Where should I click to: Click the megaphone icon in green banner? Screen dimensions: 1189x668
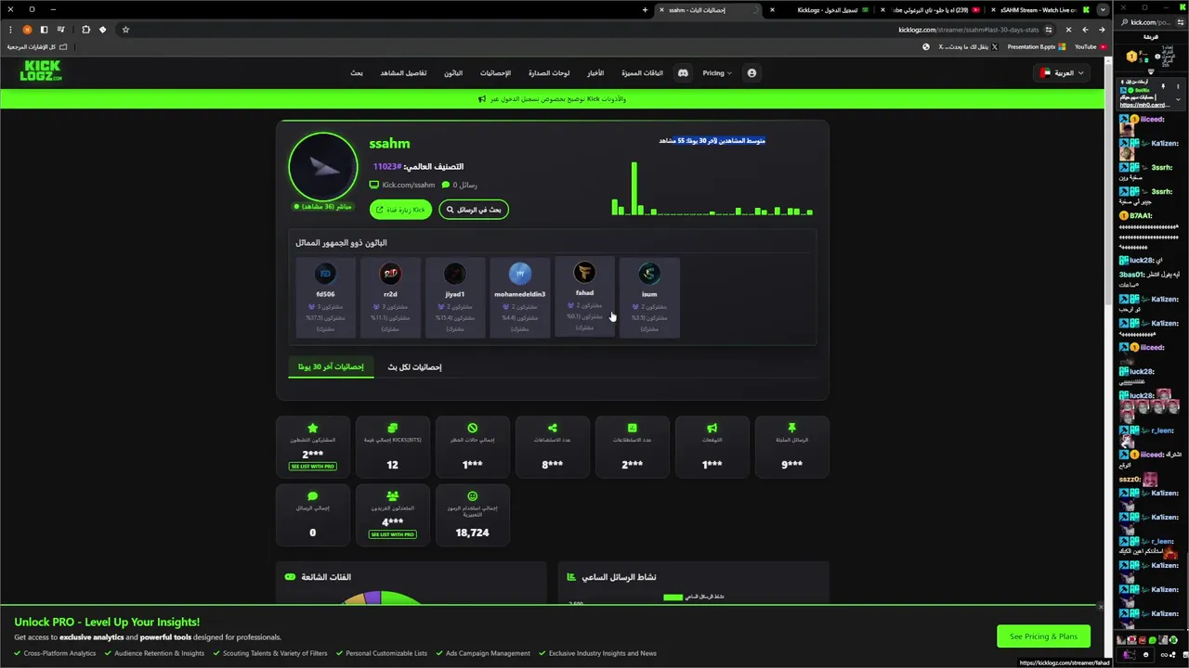click(482, 98)
